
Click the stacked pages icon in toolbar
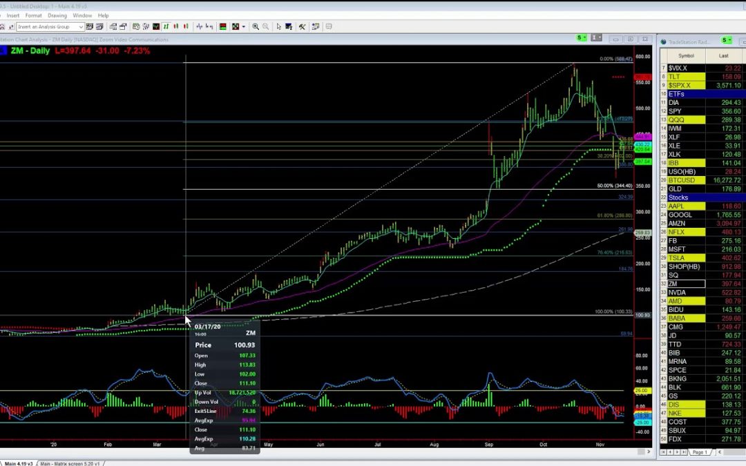tap(113, 27)
